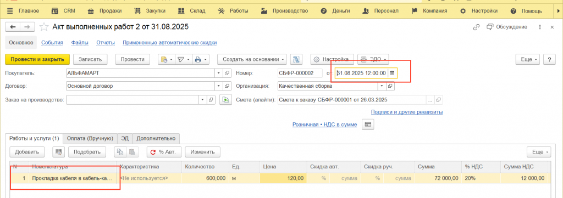Click the Цена cell with 120,00

click(283, 178)
